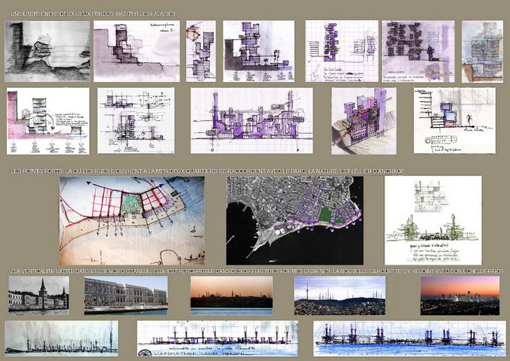This screenshot has height=361, width=510.
Task: Select the purple watercolor stepped section sketch
Action: [137, 52]
